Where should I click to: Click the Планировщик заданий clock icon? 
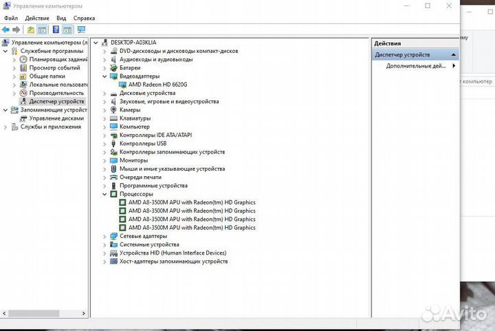tap(23, 59)
